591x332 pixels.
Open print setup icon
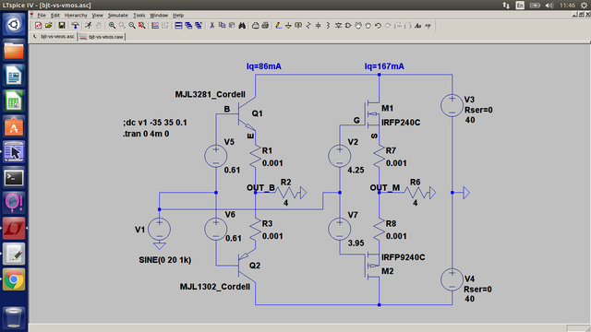[255, 26]
